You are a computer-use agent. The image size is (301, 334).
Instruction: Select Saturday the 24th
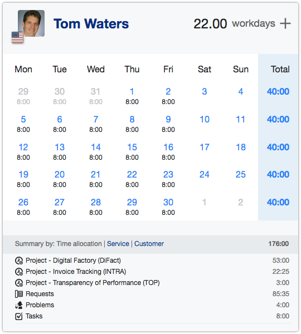coord(205,174)
